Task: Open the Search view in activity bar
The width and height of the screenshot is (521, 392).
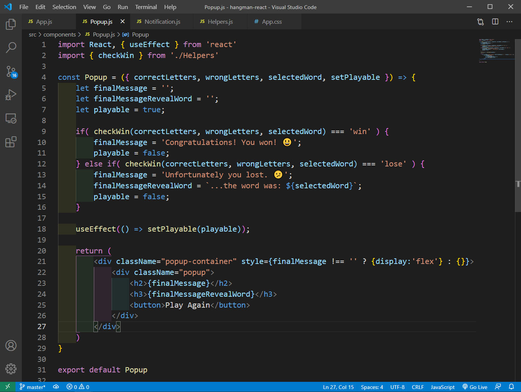Action: click(11, 47)
